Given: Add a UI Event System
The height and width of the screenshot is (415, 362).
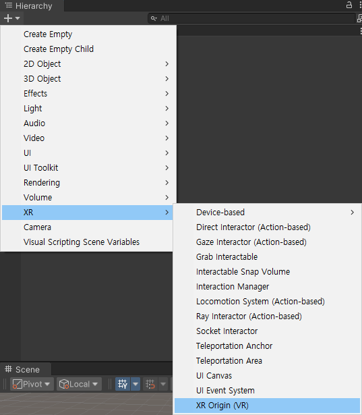Looking at the screenshot, I should (268, 390).
